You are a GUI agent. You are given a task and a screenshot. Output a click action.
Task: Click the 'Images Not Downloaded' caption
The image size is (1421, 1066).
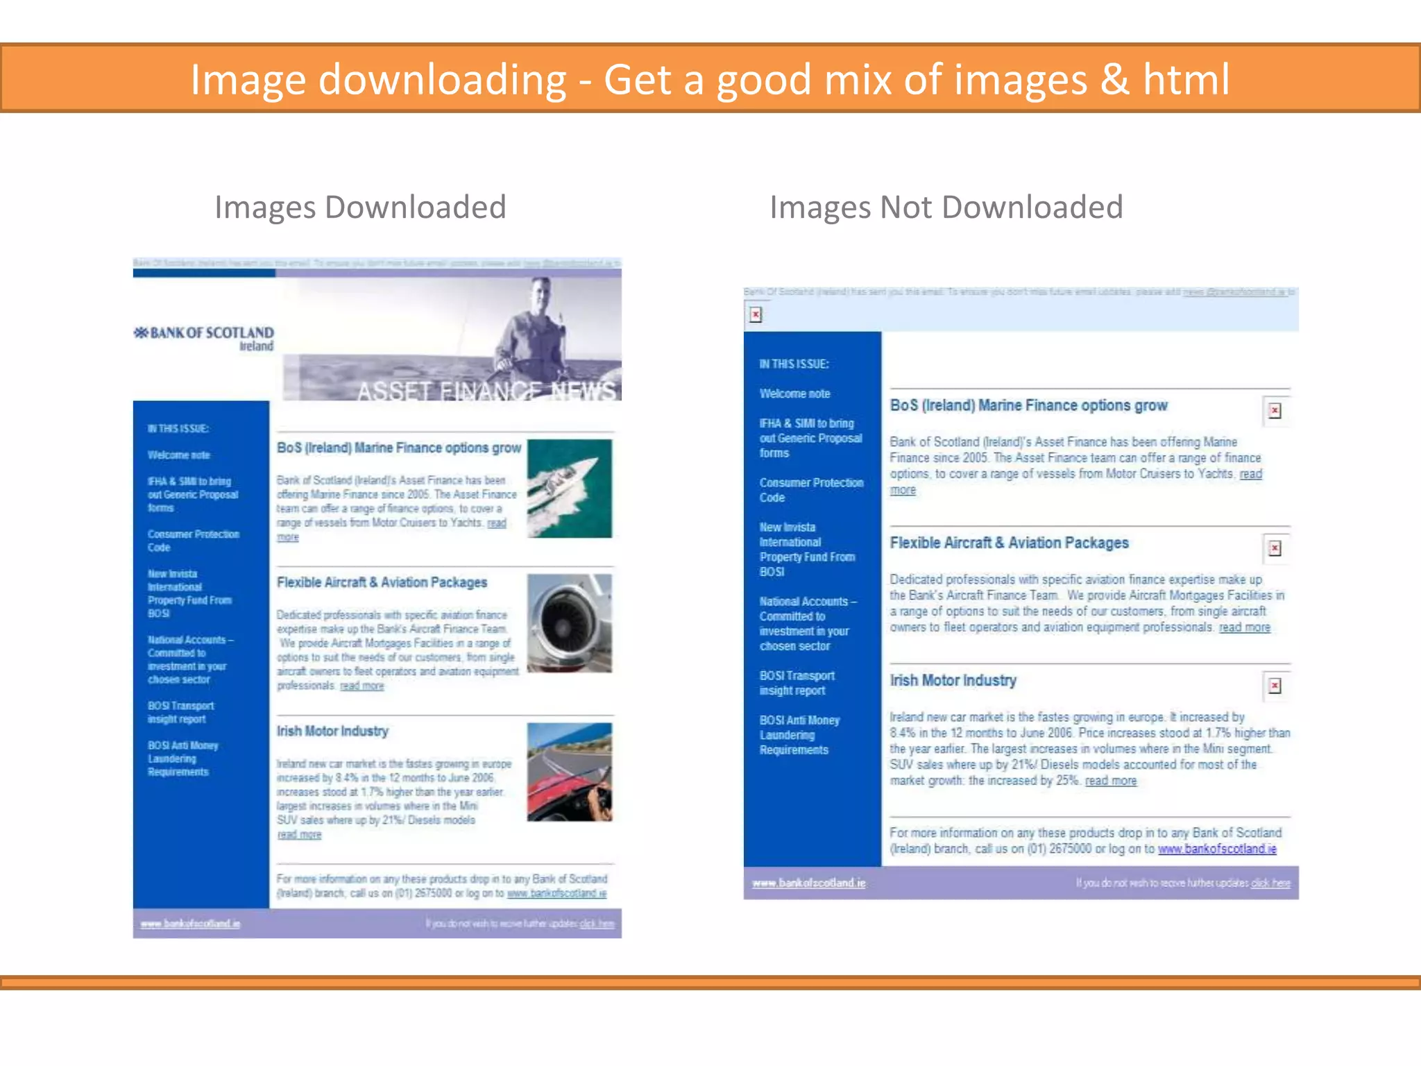tap(946, 207)
